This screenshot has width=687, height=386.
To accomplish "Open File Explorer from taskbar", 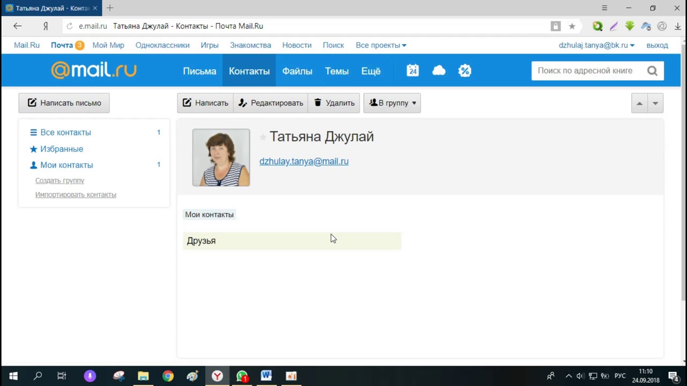I will pos(143,376).
